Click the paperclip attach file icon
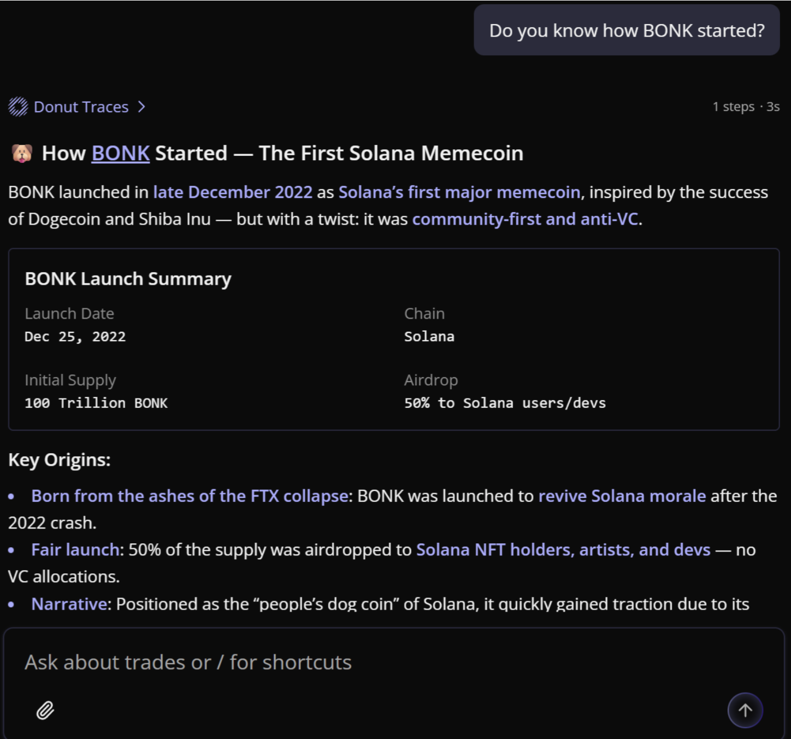This screenshot has height=739, width=791. click(45, 710)
